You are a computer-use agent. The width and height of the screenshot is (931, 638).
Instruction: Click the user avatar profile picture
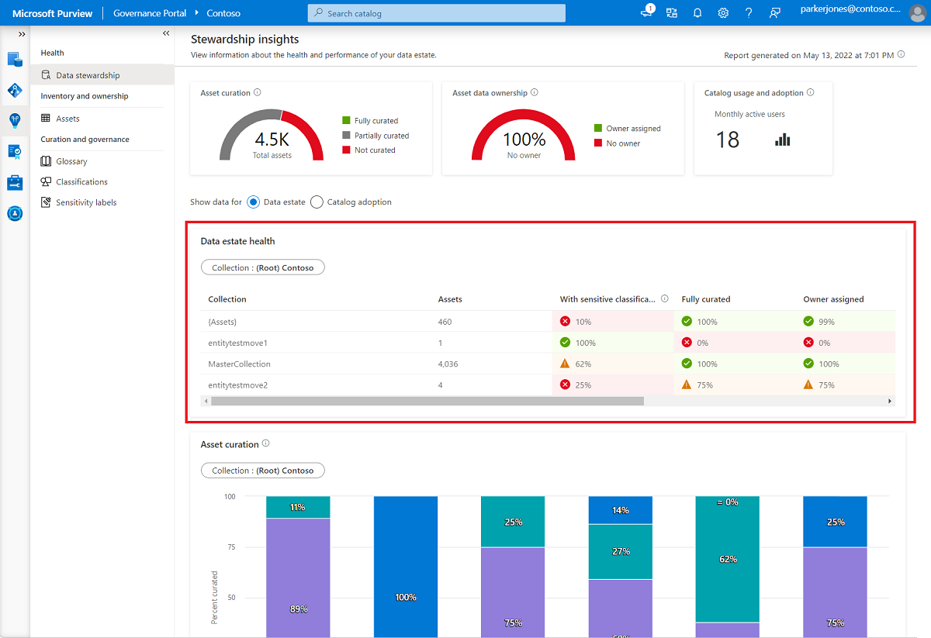coord(917,14)
